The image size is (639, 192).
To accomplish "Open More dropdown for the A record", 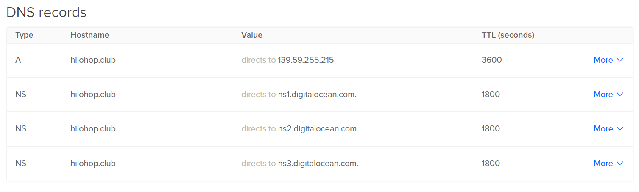I will [608, 60].
